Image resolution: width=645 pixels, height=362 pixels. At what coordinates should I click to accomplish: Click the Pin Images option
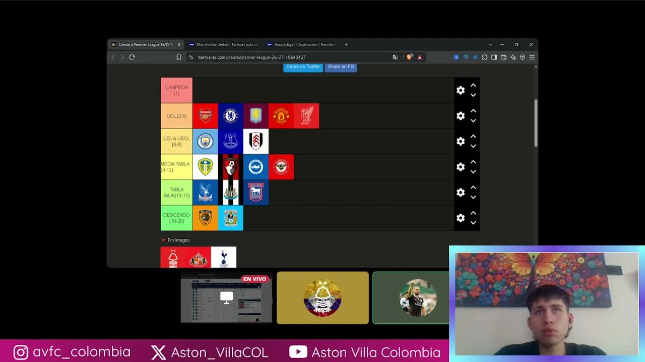(175, 240)
